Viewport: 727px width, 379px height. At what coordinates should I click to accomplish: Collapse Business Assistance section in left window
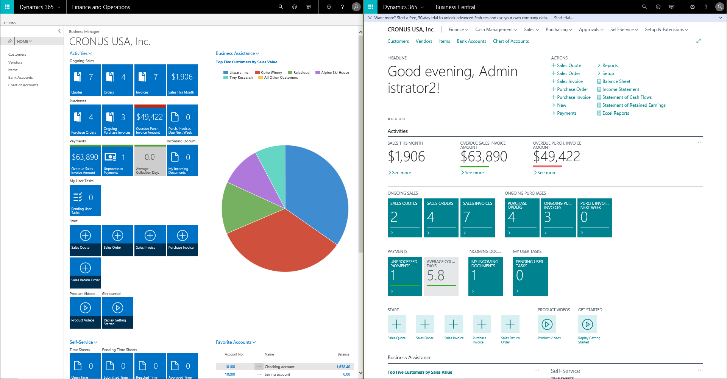pos(257,53)
